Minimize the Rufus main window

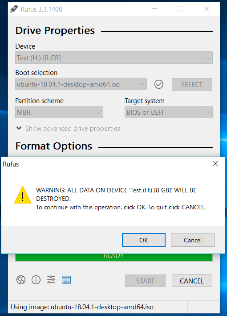[154, 9]
